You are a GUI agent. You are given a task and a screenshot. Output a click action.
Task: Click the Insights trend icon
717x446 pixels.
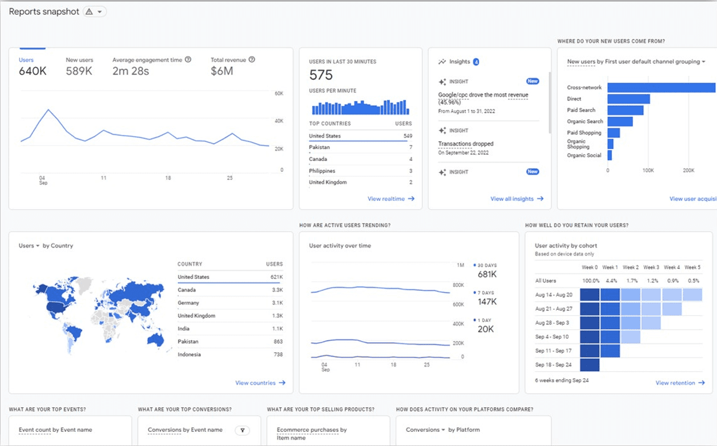(x=442, y=62)
